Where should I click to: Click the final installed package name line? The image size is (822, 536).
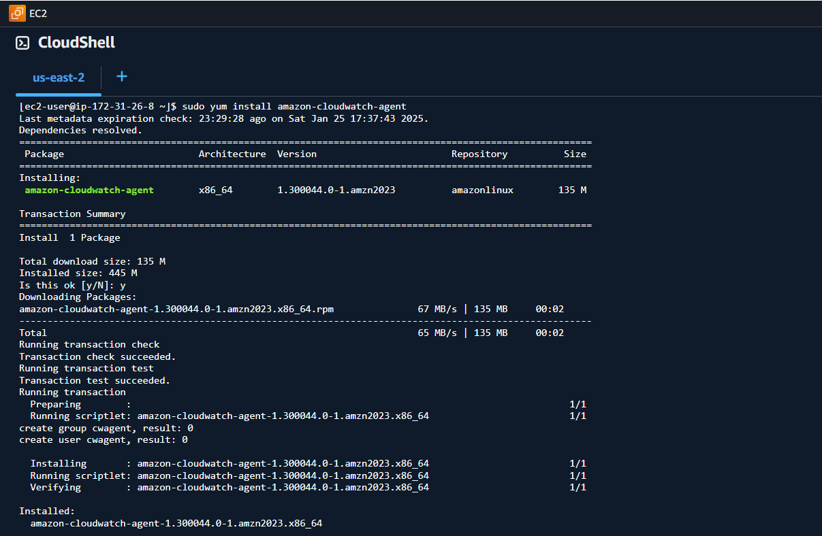click(x=176, y=523)
